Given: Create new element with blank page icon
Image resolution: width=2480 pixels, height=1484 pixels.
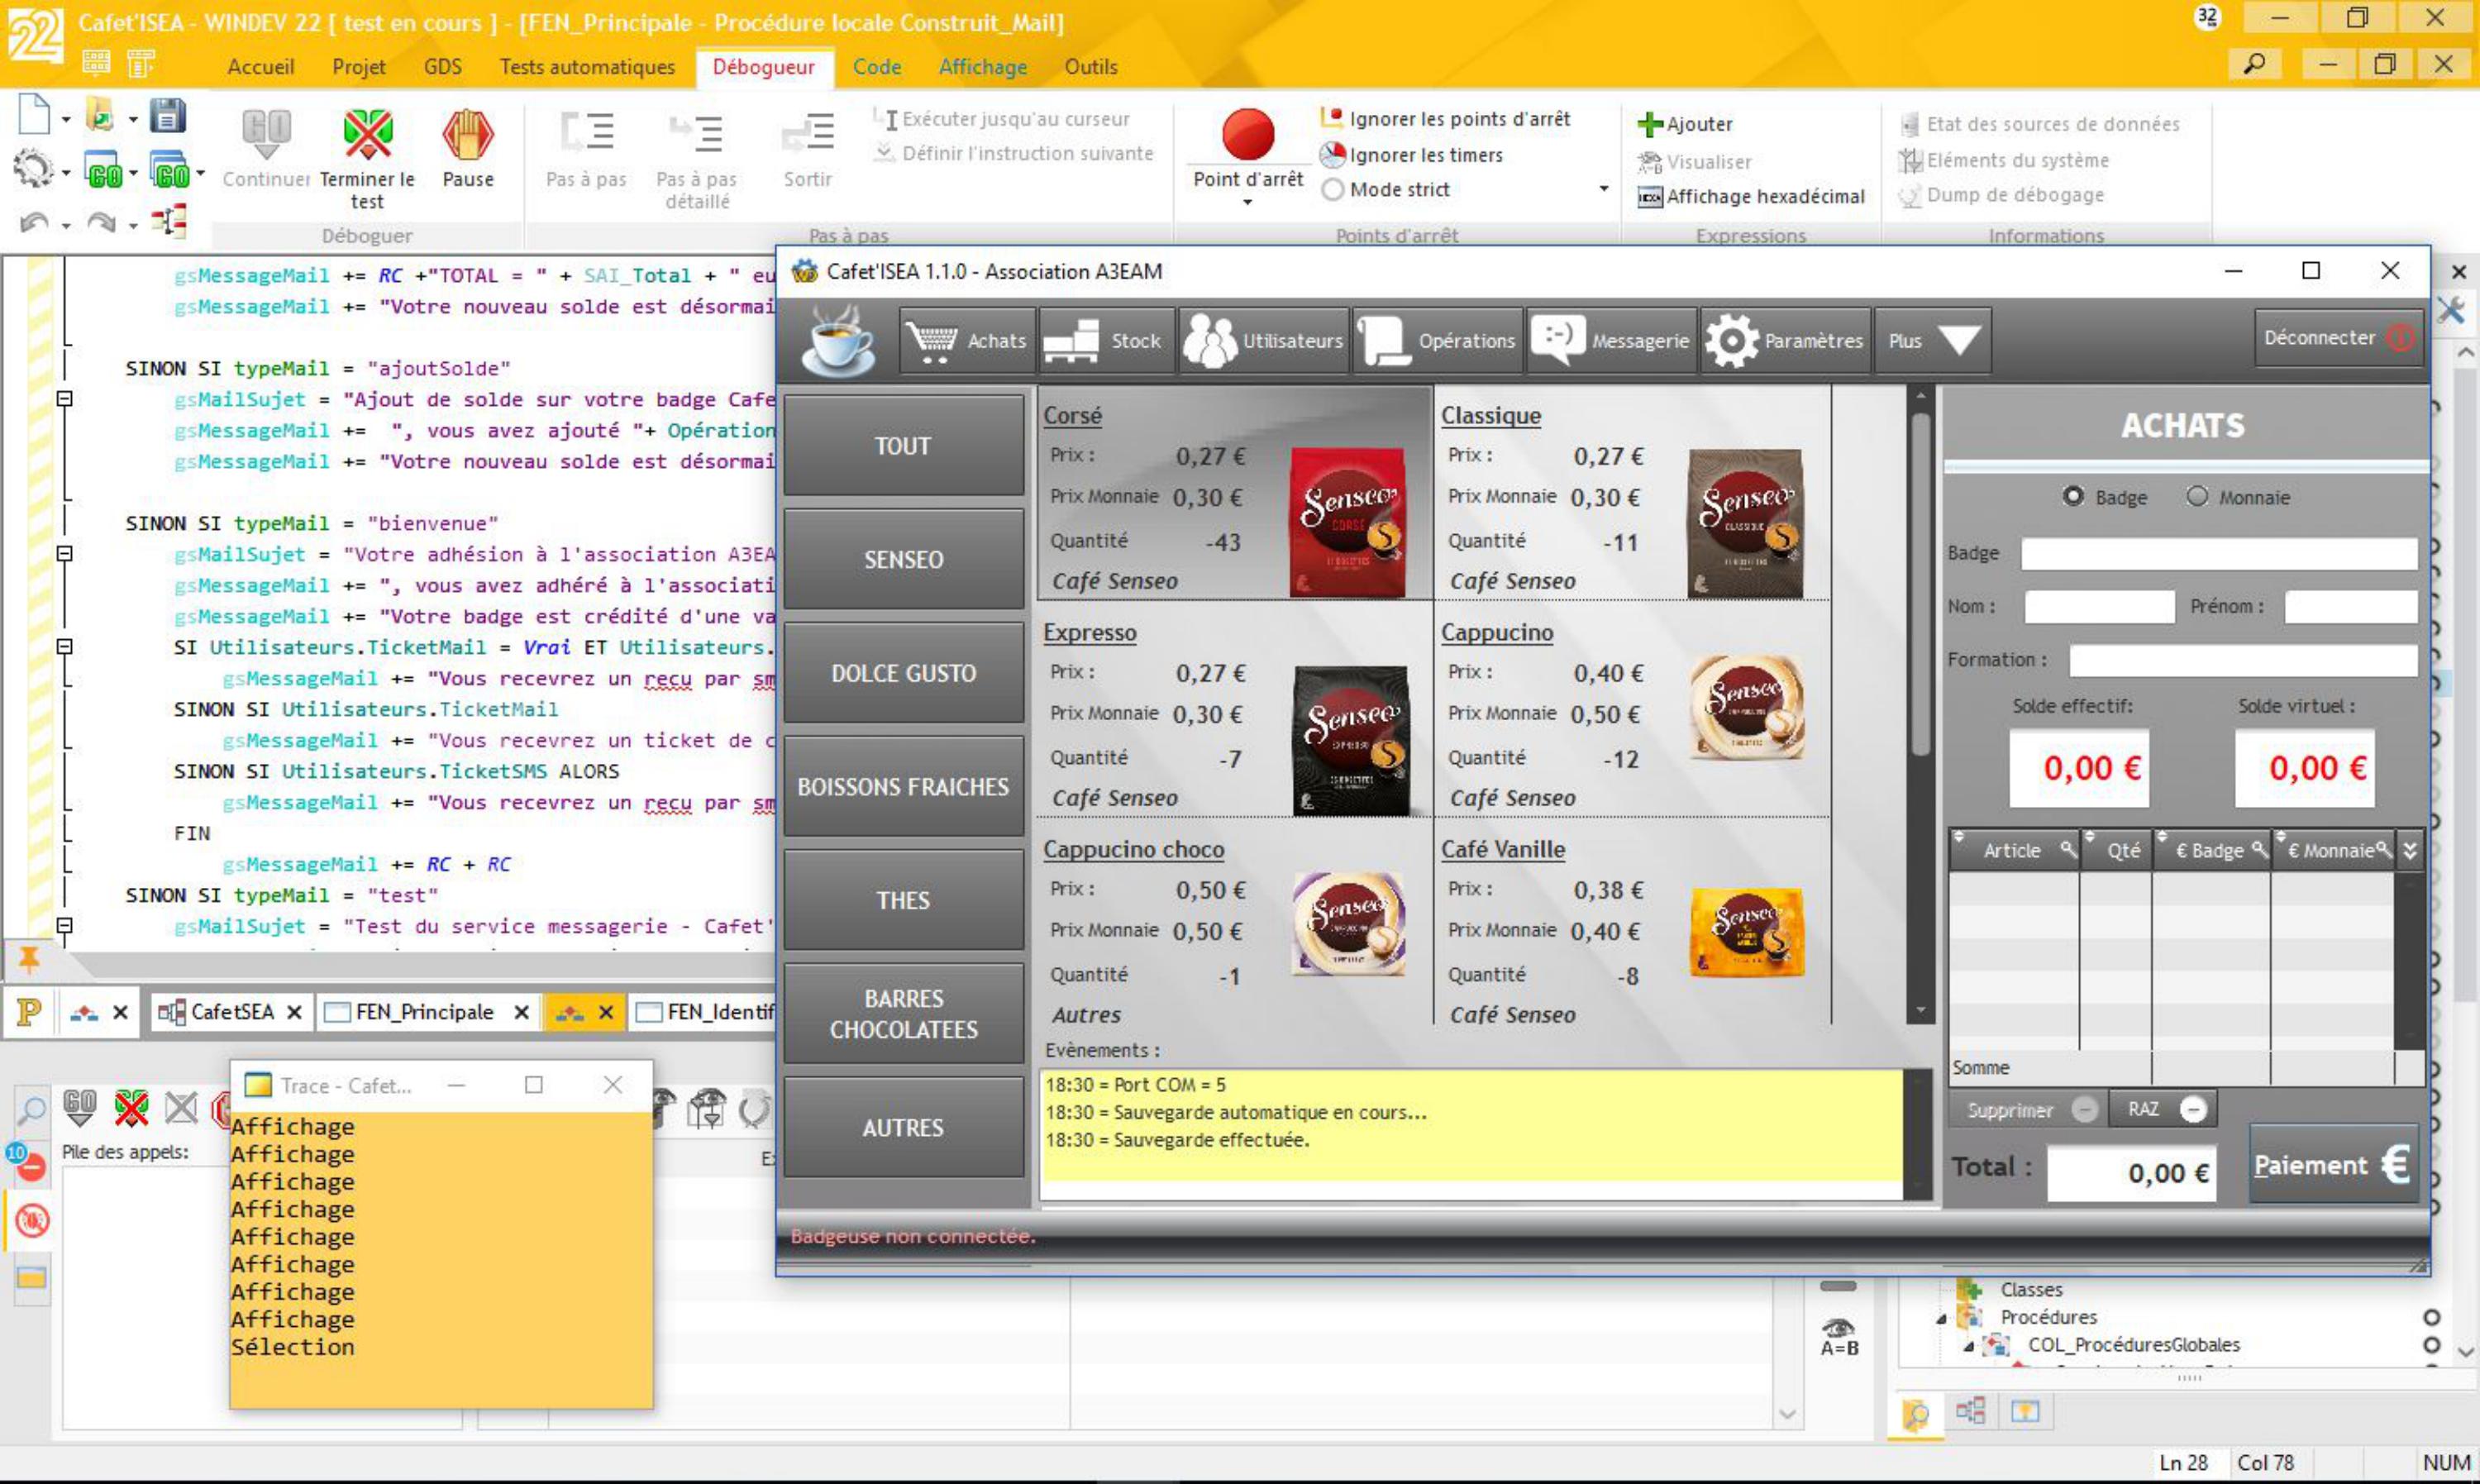Looking at the screenshot, I should tap(34, 116).
